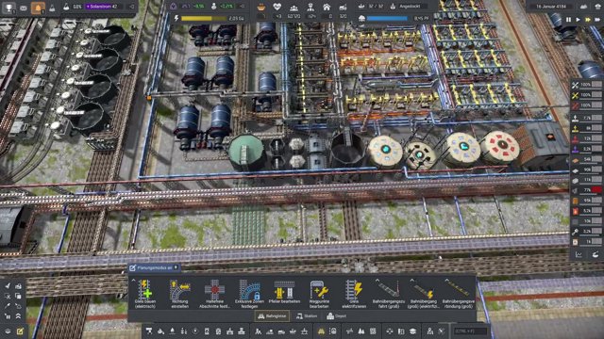
Task: Choose Bahnübergangsverbindung (groß) item
Action: coord(458,294)
